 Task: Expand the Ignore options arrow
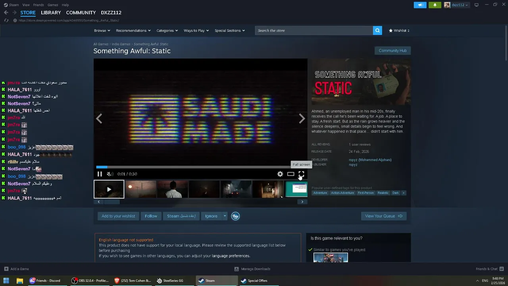[225, 216]
